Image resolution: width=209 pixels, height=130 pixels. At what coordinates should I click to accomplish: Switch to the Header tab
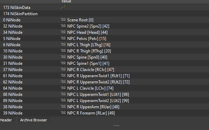coord(8,120)
